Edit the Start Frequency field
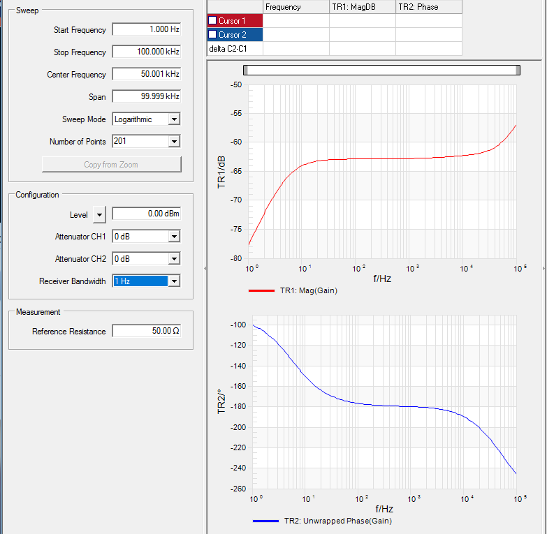This screenshot has width=547, height=534. tap(146, 29)
